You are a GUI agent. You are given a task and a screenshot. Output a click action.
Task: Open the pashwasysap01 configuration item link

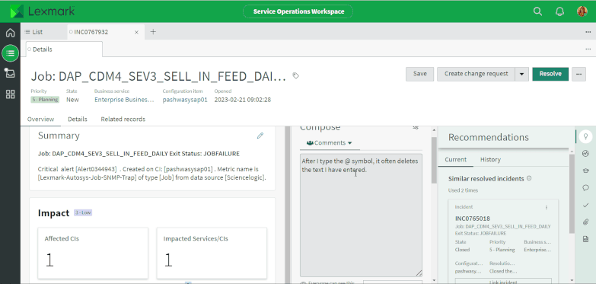(x=185, y=100)
